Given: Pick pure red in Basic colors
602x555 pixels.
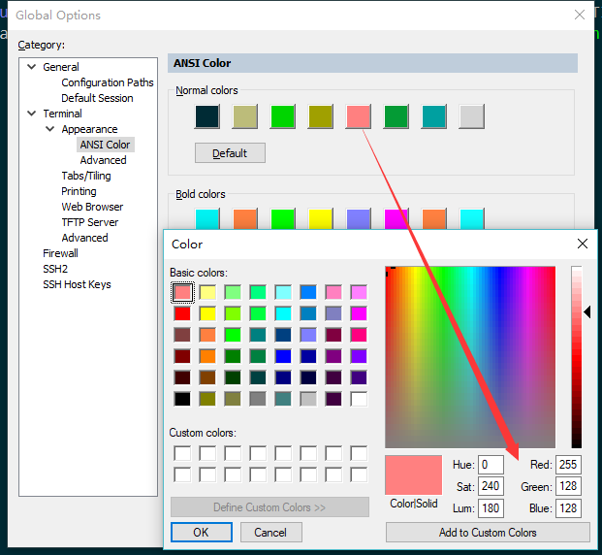Looking at the screenshot, I should click(182, 313).
